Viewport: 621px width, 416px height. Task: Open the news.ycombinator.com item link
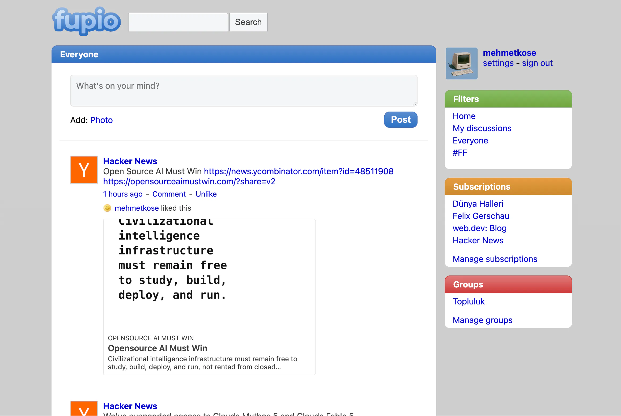tap(299, 171)
